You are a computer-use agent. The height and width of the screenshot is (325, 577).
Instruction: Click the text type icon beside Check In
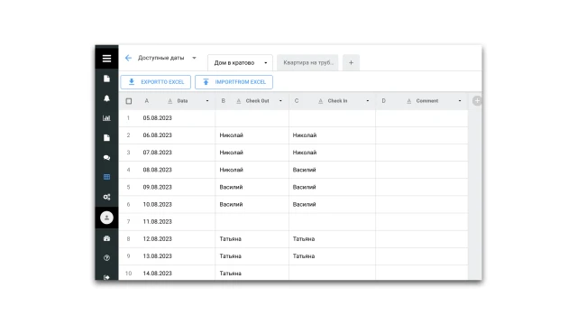(321, 101)
